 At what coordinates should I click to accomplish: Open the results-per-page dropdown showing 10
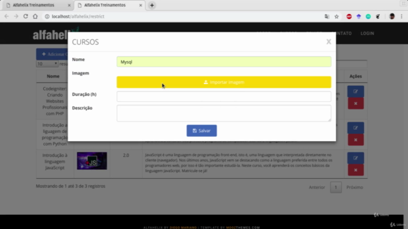tap(47, 64)
